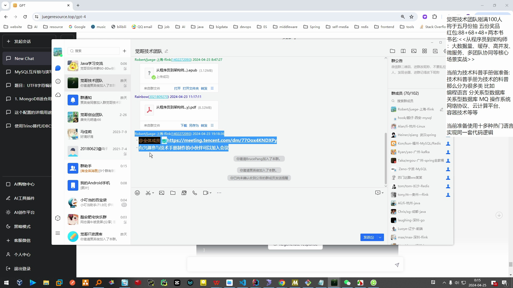513x288 pixels.
Task: Click the QQ conversation search field
Action: (94, 51)
